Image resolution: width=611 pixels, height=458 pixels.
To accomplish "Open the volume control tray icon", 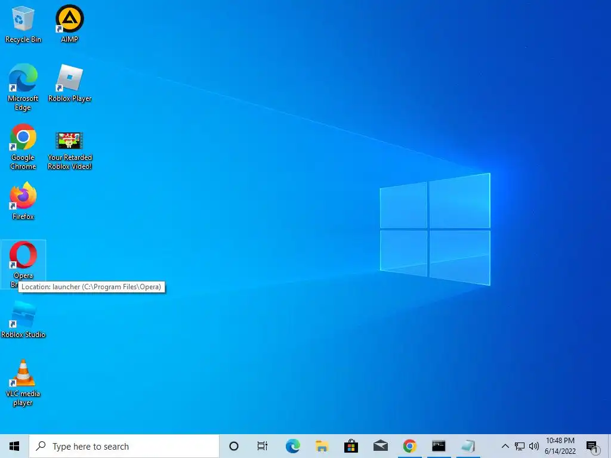I will [x=534, y=446].
